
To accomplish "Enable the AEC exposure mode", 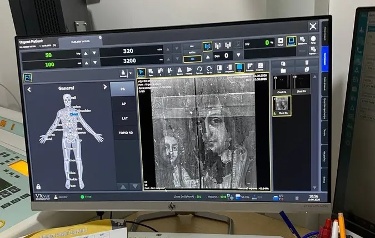I will click(193, 59).
